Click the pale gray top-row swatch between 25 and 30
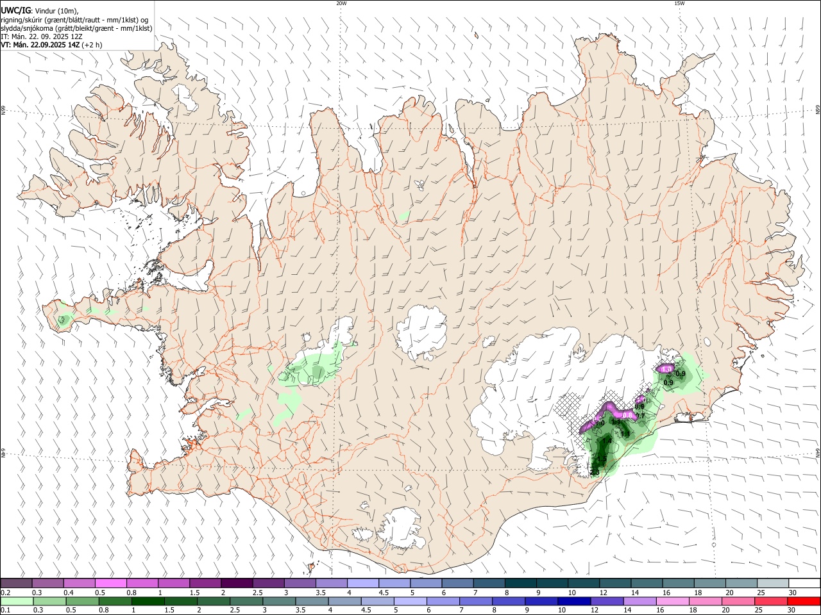Image resolution: width=821 pixels, height=615 pixels. tap(774, 584)
